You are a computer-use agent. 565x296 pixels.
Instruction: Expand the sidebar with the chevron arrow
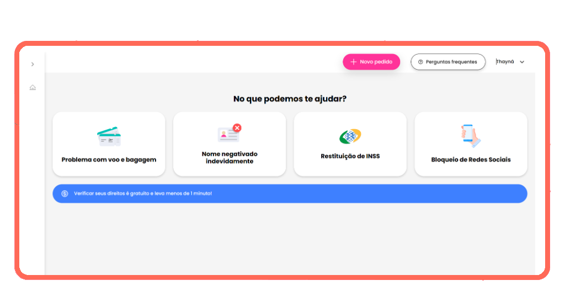coord(33,64)
